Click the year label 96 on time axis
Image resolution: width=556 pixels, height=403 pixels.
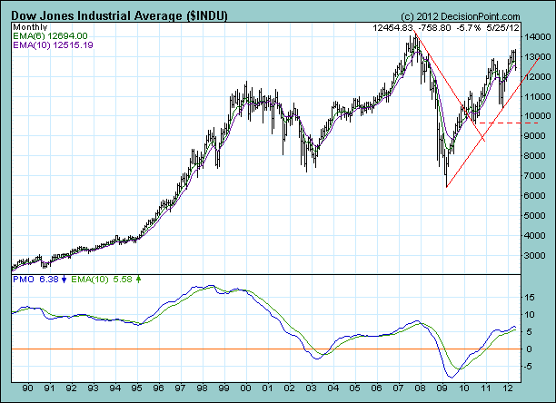[158, 388]
